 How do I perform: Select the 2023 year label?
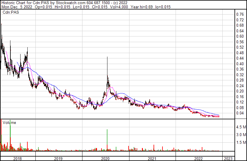point(228,159)
